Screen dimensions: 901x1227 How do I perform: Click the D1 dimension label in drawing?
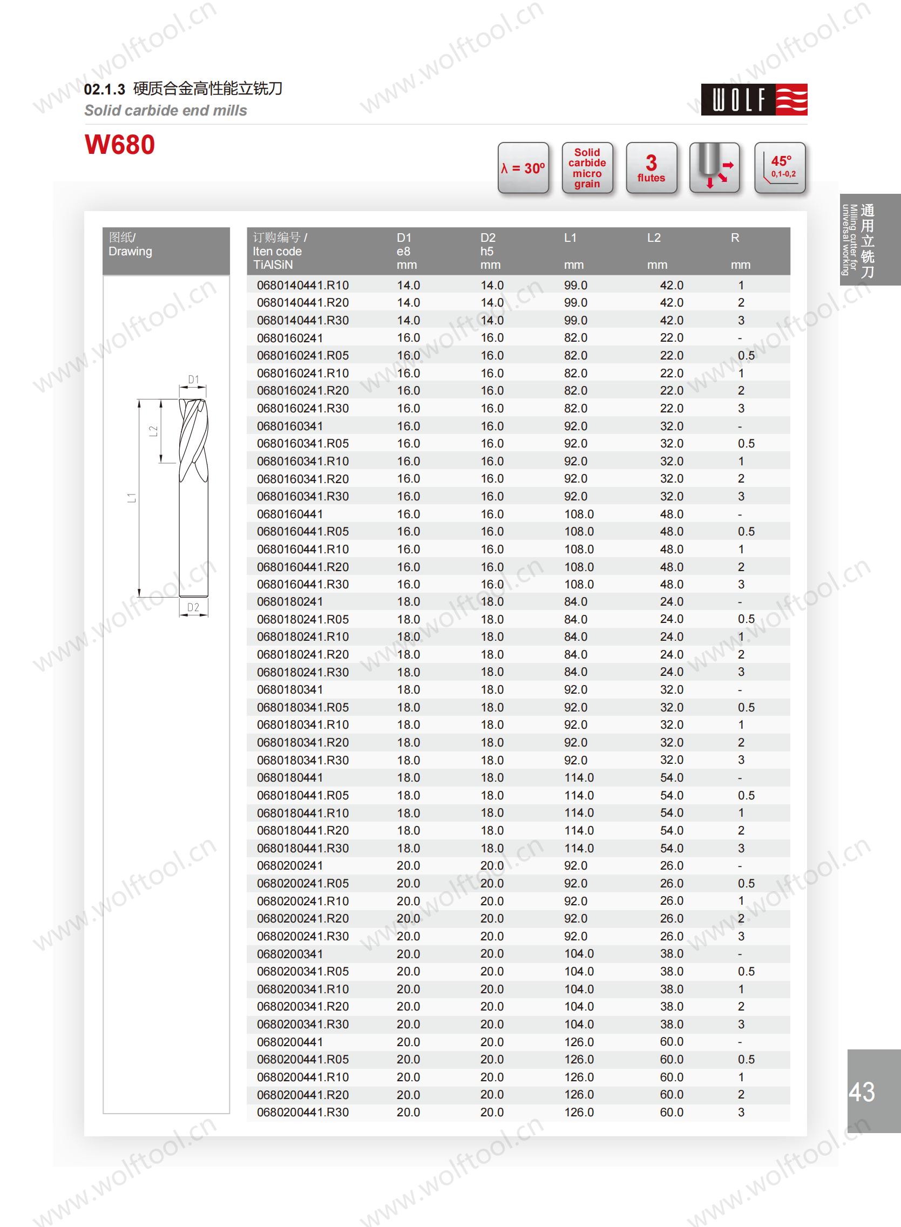(193, 379)
